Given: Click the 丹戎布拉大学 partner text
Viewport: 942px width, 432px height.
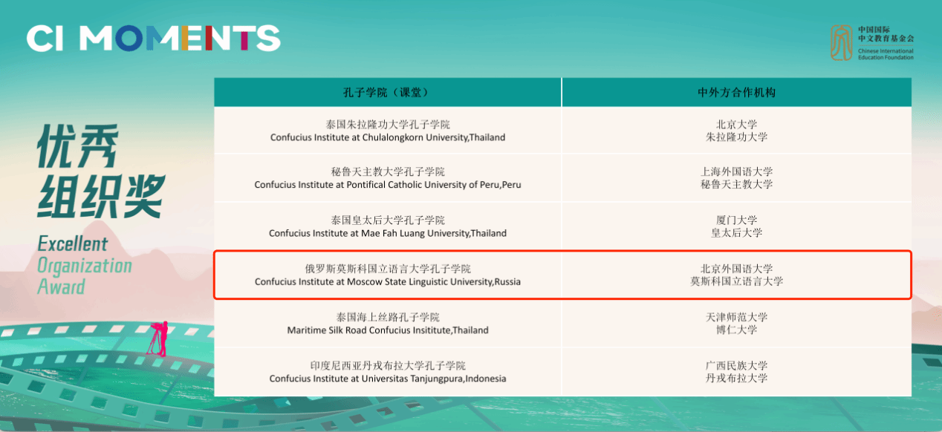Looking at the screenshot, I should point(736,379).
